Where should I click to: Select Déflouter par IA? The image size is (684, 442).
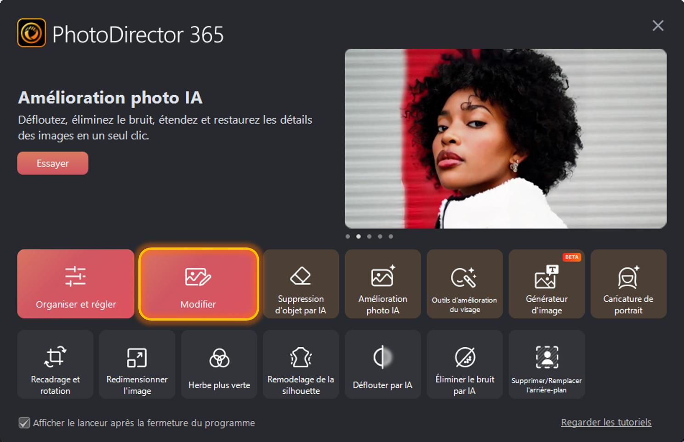(x=382, y=365)
